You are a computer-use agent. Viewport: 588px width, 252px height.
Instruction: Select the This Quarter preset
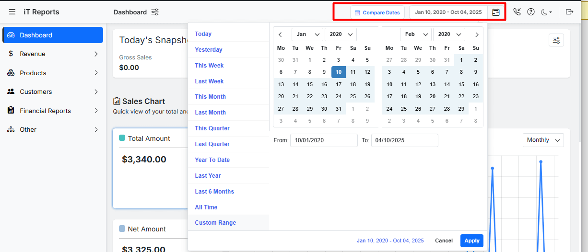tap(228, 128)
